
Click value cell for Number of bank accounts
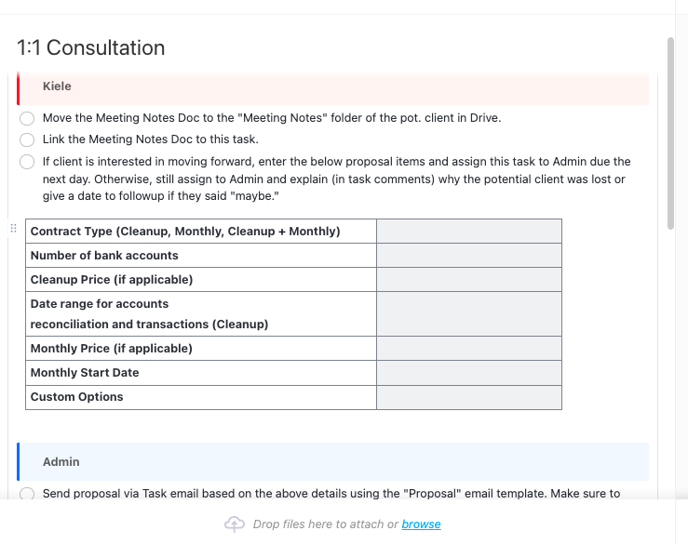[469, 255]
